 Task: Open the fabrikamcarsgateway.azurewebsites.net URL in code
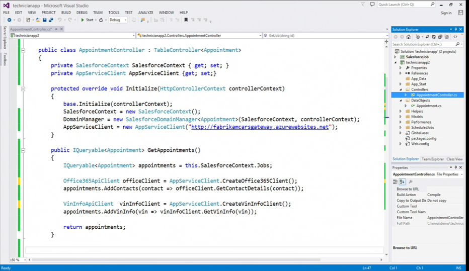260,127
